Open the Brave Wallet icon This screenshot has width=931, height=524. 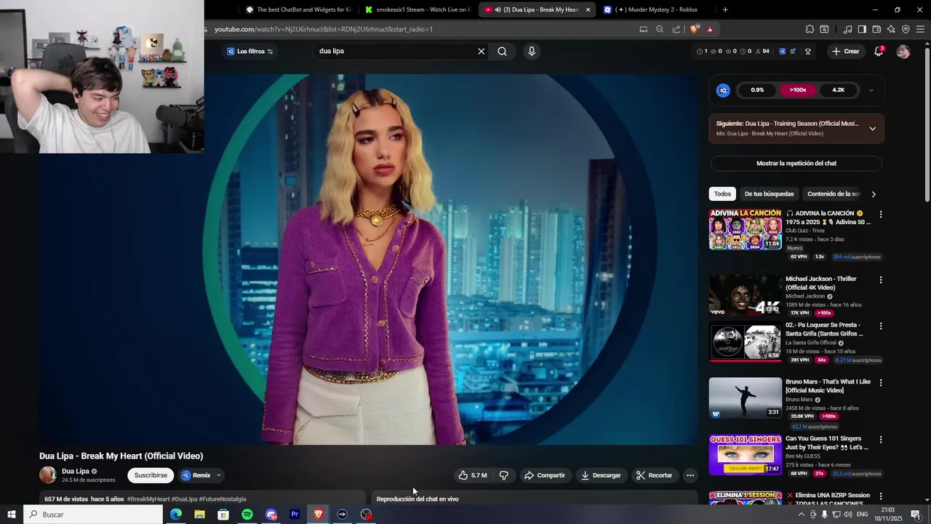pos(876,29)
